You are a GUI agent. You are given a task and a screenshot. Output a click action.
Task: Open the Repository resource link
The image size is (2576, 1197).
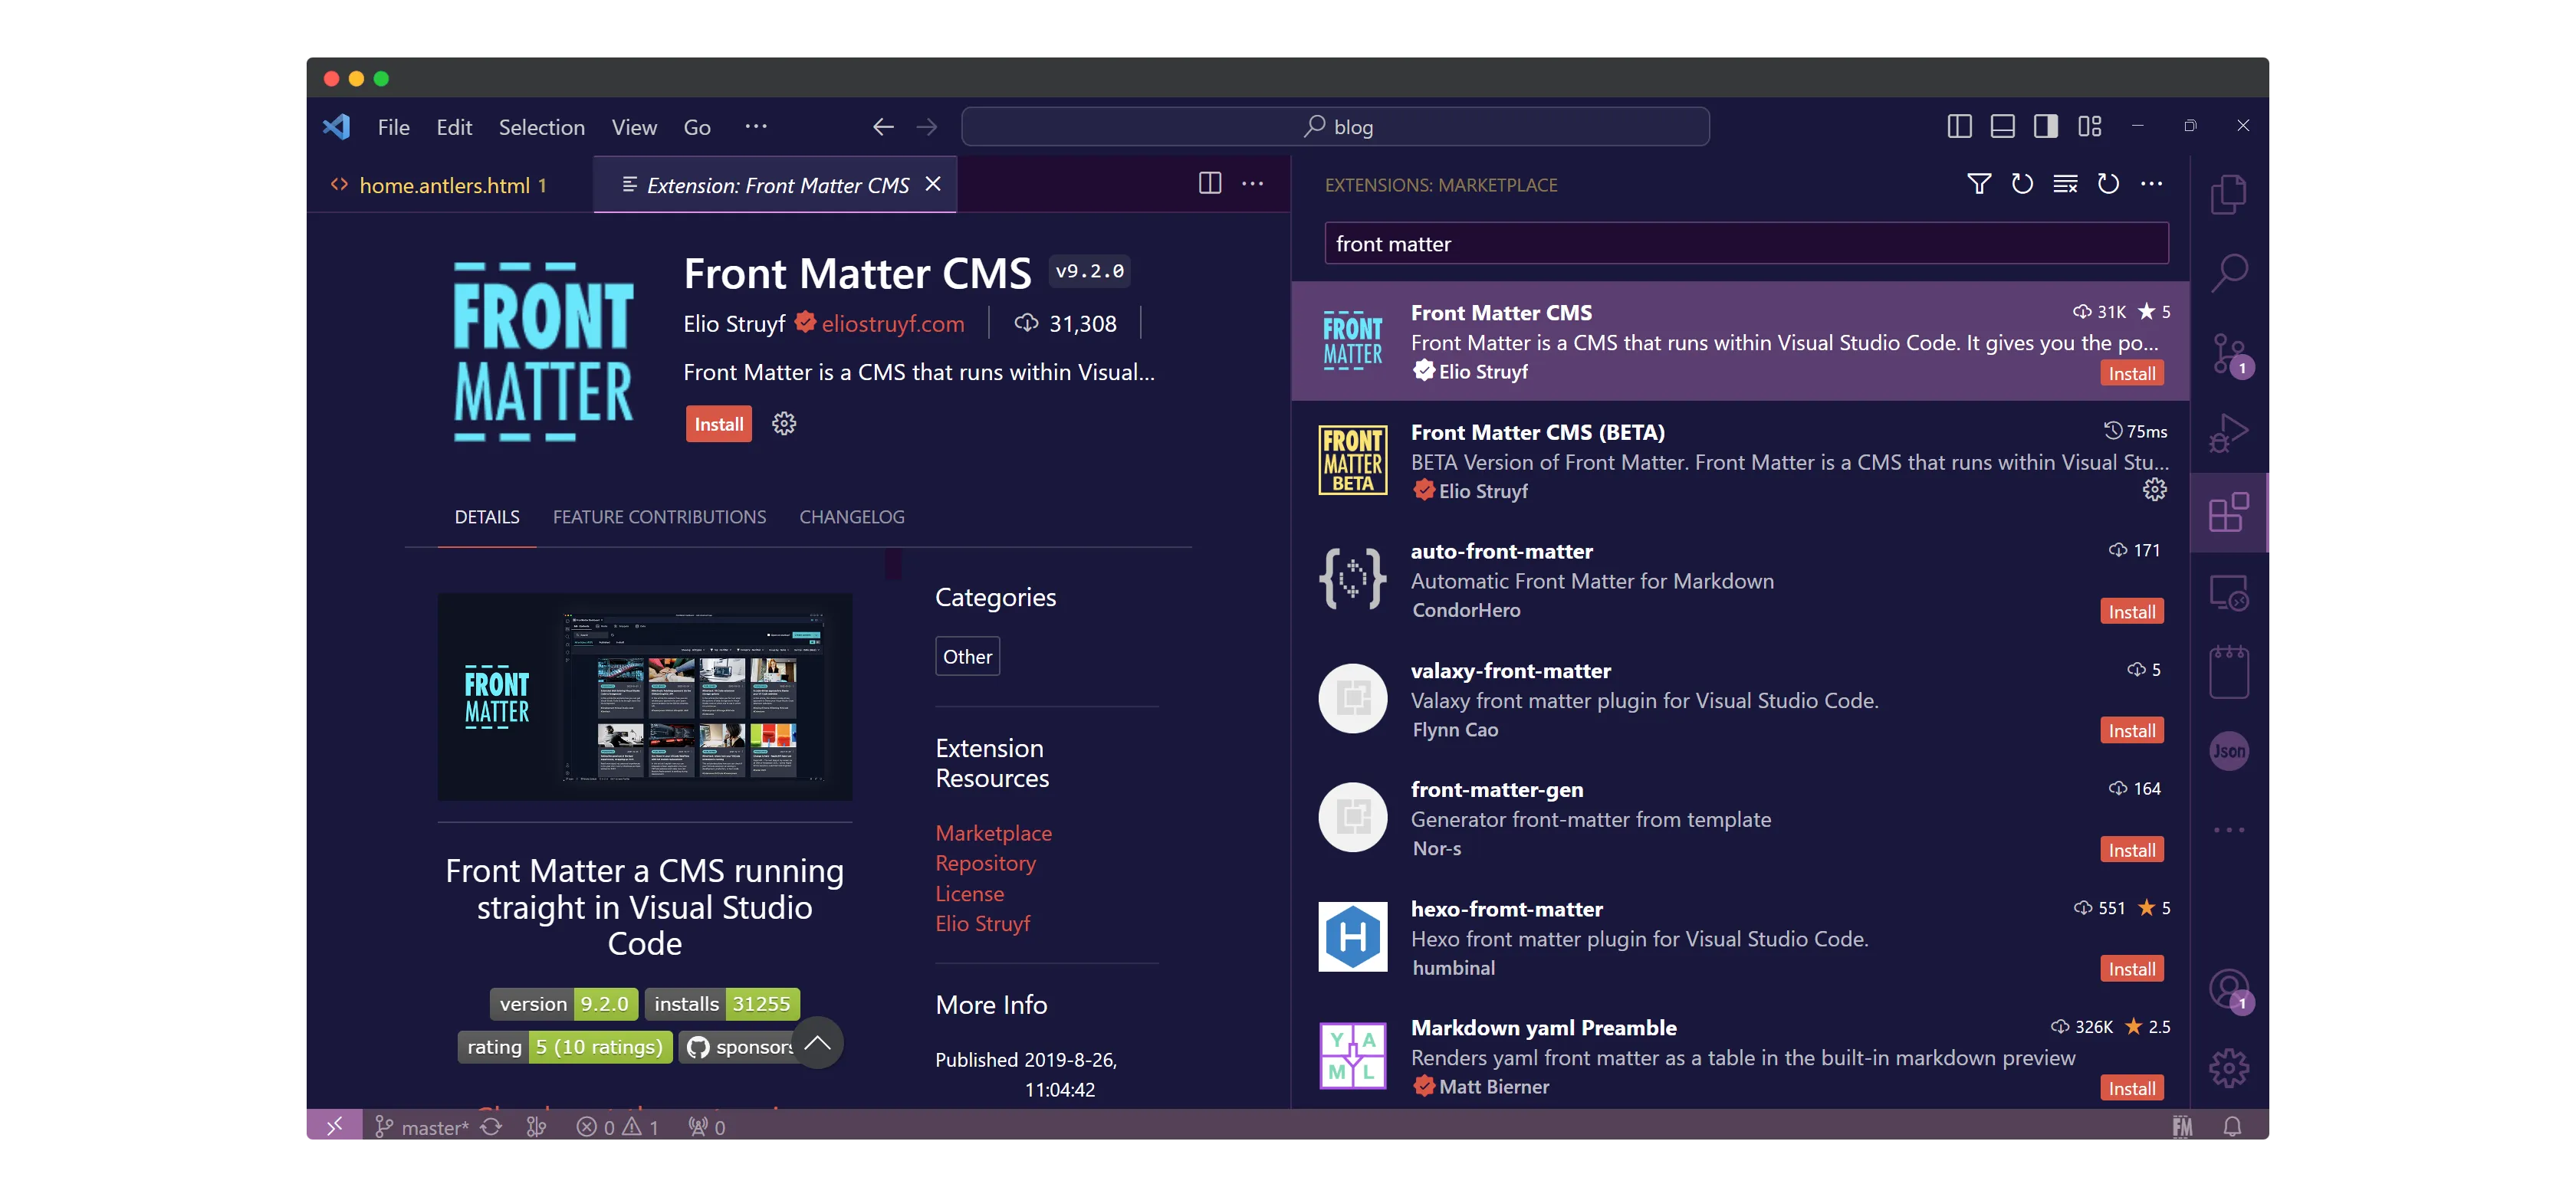(985, 864)
